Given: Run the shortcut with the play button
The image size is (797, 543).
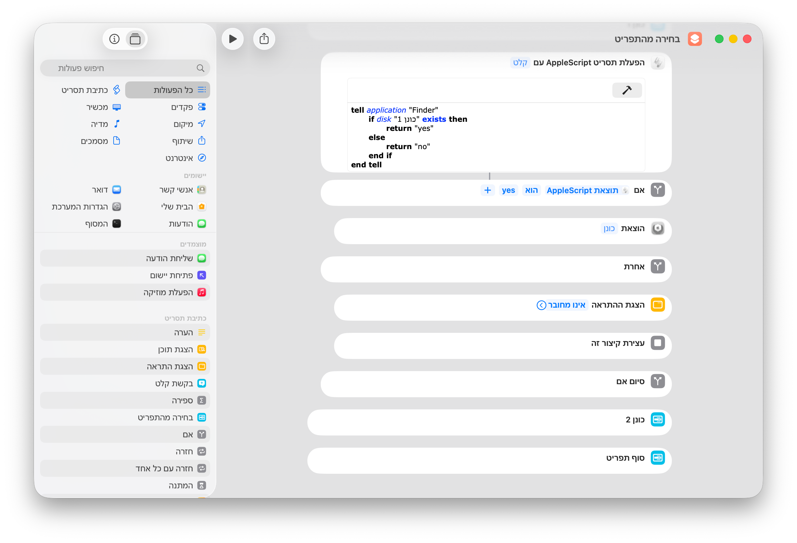Looking at the screenshot, I should [233, 39].
